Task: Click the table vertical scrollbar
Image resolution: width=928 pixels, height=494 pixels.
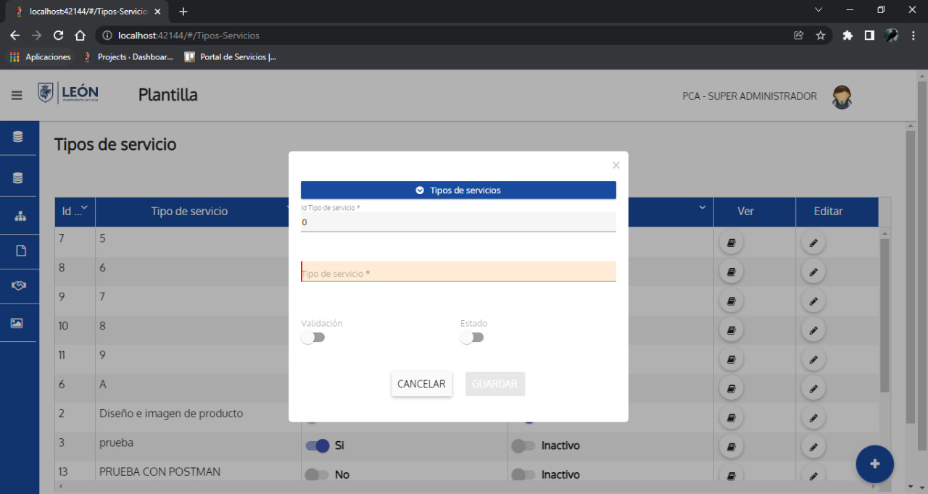Action: [884, 314]
